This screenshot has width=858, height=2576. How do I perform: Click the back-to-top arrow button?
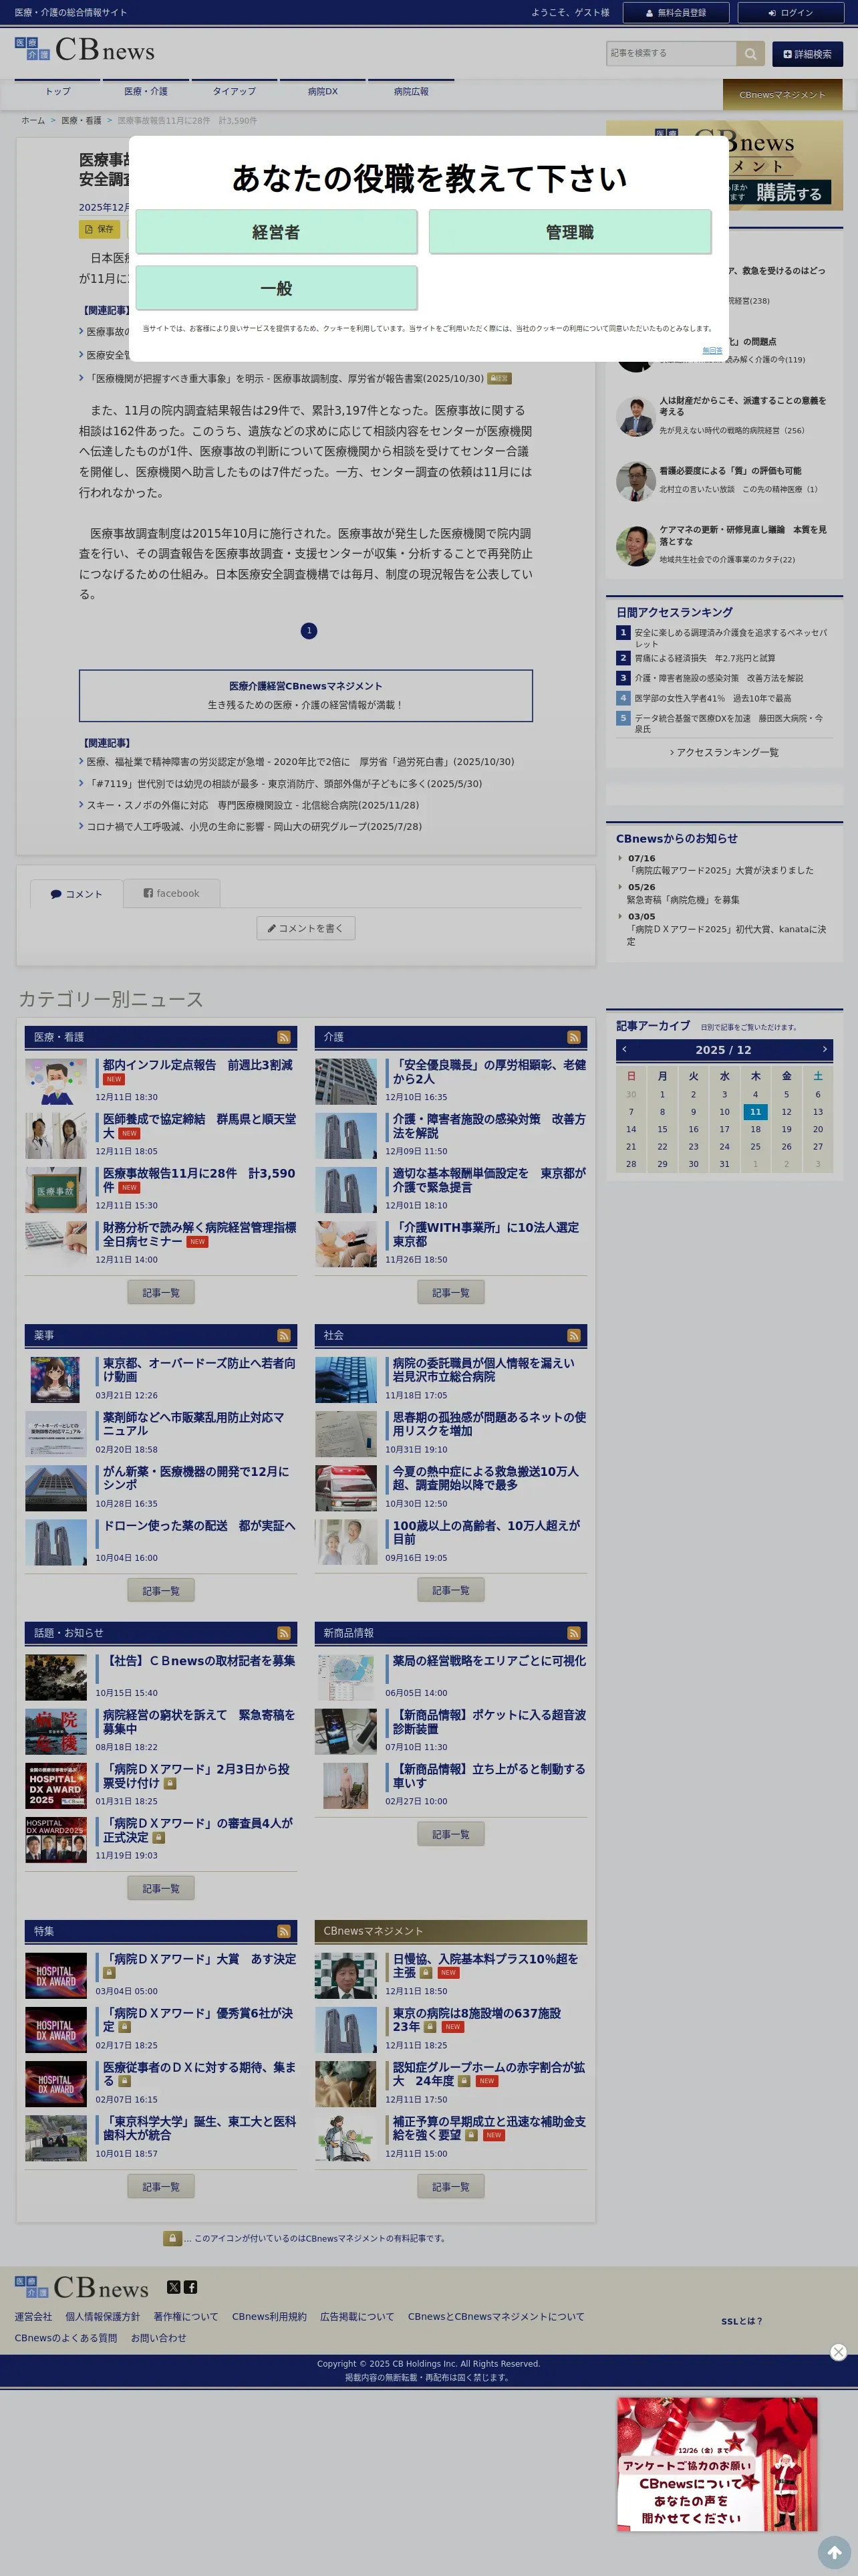834,2552
